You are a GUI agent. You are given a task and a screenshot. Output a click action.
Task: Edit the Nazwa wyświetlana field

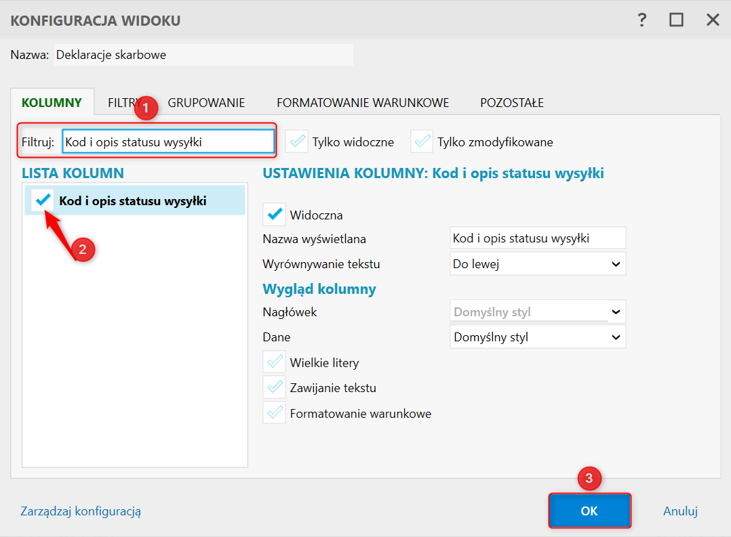coord(538,238)
